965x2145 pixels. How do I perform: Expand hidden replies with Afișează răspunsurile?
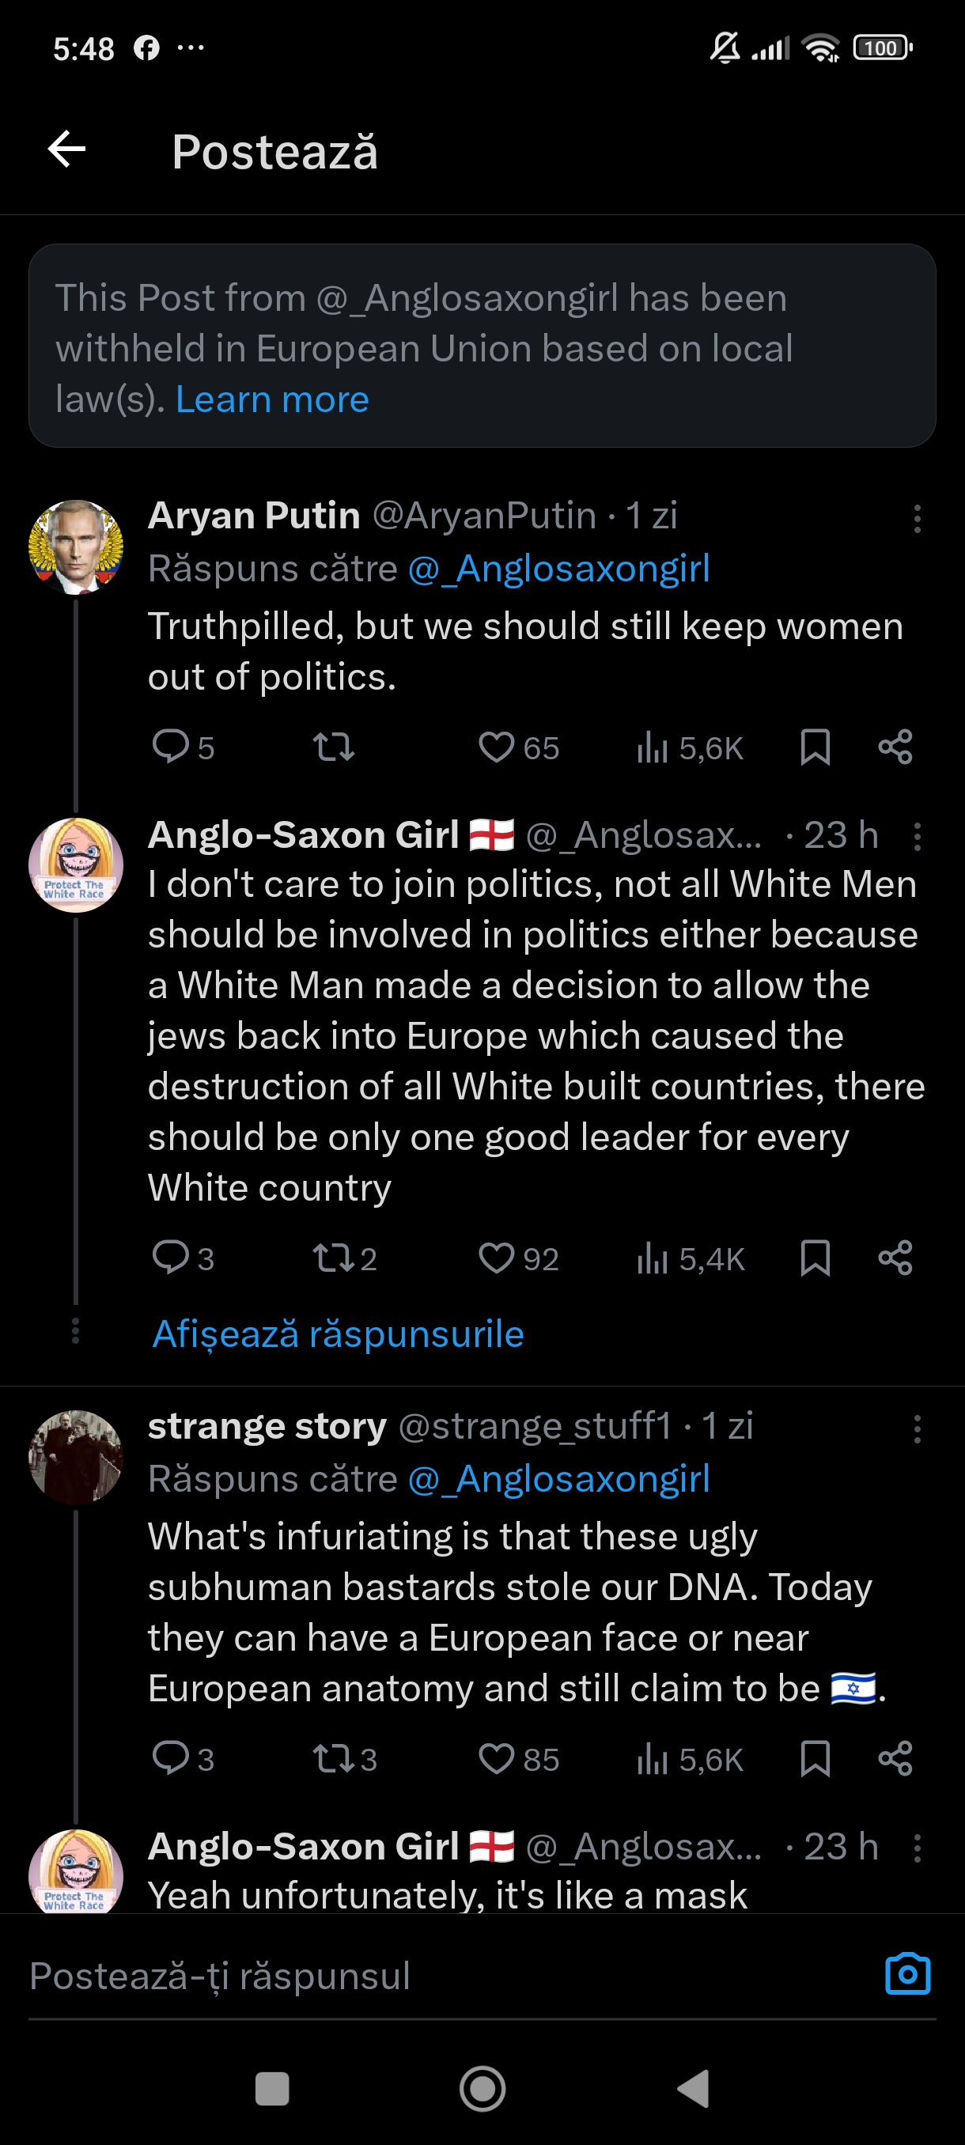[x=338, y=1334]
